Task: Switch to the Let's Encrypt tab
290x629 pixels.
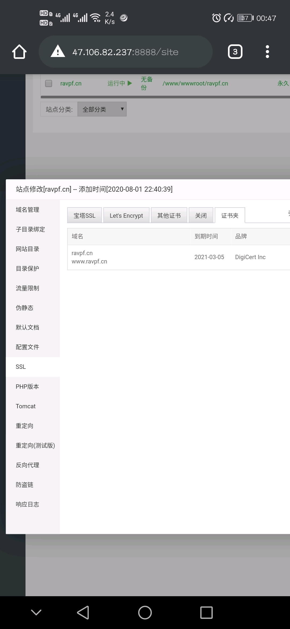Action: coord(126,215)
